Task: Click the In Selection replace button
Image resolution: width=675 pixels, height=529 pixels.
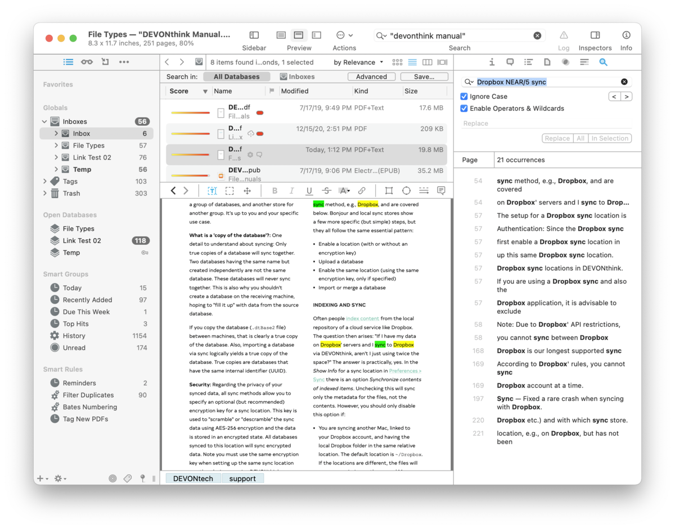Action: point(609,138)
